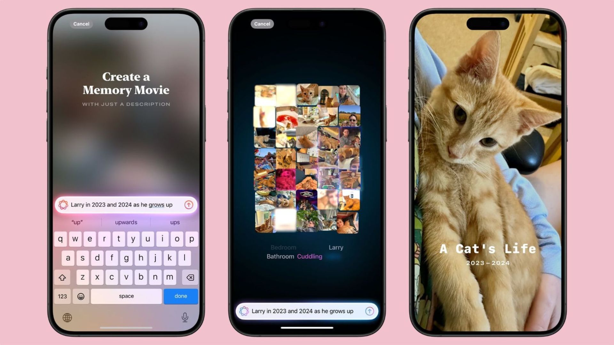Tap the submit arrow on middle screen search bar
This screenshot has height=345, width=614.
pos(369,311)
